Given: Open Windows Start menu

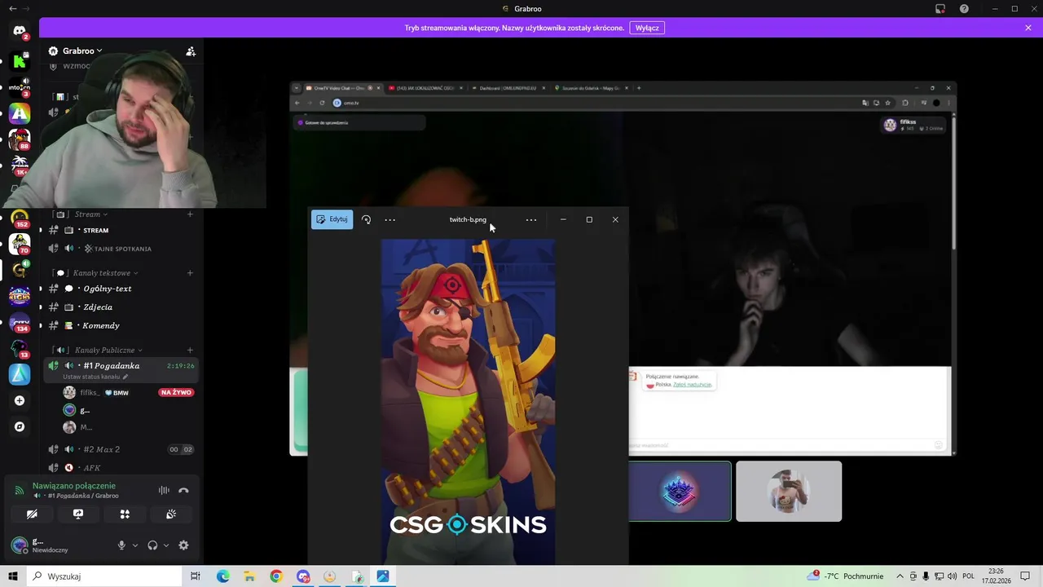Looking at the screenshot, I should (x=13, y=576).
